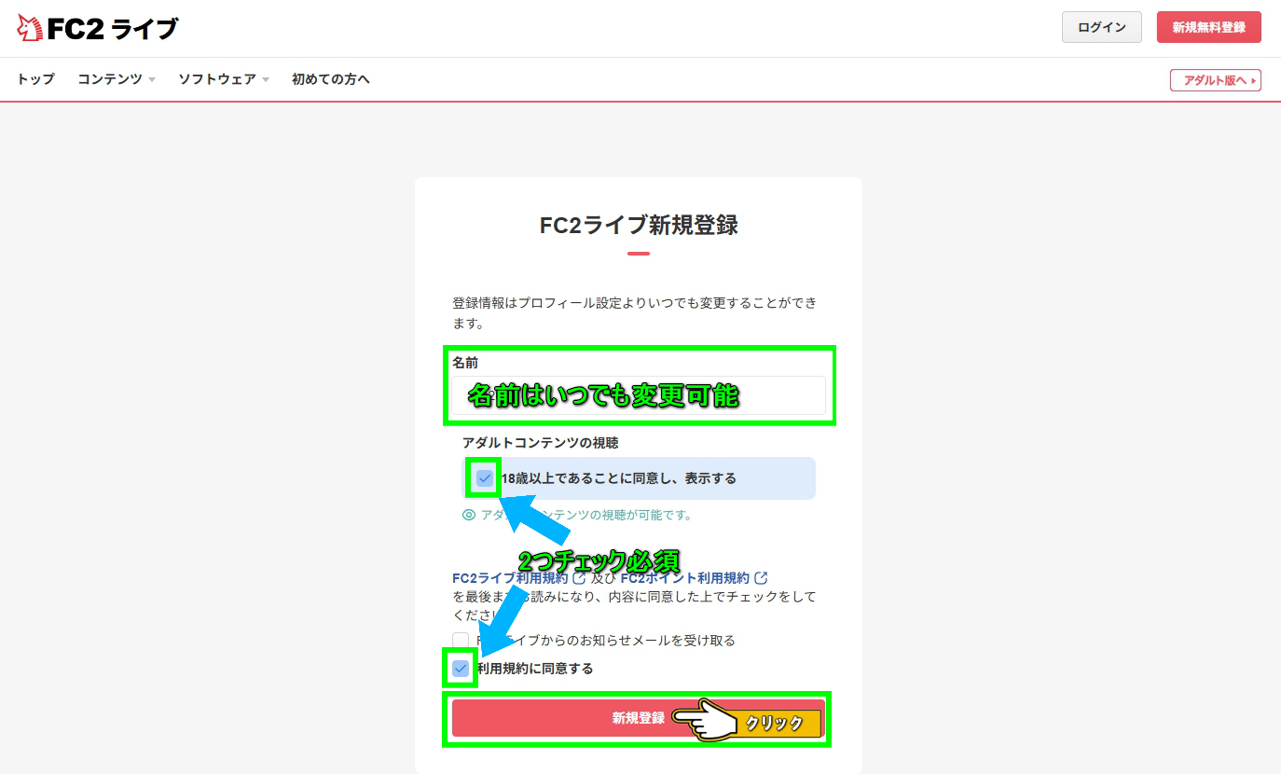This screenshot has height=774, width=1281.
Task: Click the eye icon under adult content
Action: click(x=469, y=515)
